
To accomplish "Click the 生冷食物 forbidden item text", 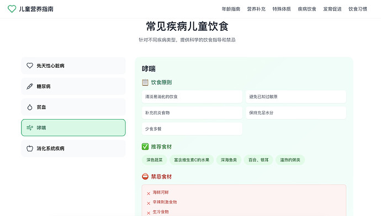I will click(161, 212).
